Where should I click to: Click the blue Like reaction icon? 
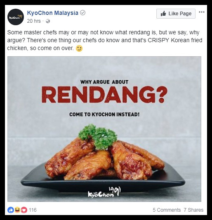(x=11, y=210)
